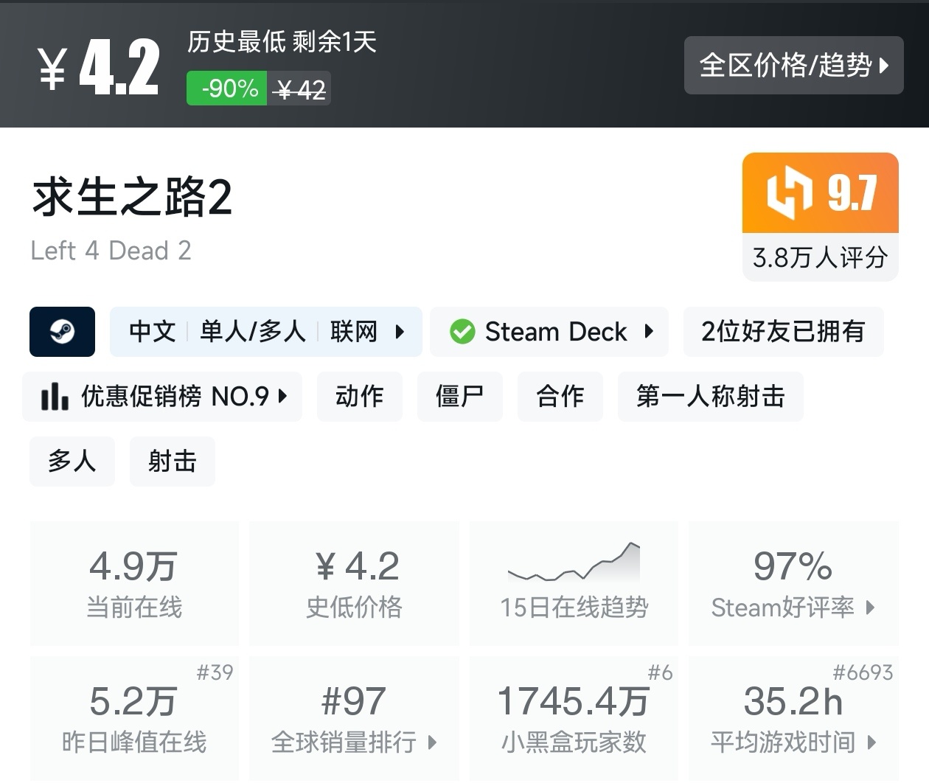Choose the 第一人称射击 tag

click(x=710, y=397)
